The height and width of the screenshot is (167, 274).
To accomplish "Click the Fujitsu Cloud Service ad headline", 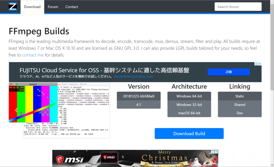I will click(104, 70).
